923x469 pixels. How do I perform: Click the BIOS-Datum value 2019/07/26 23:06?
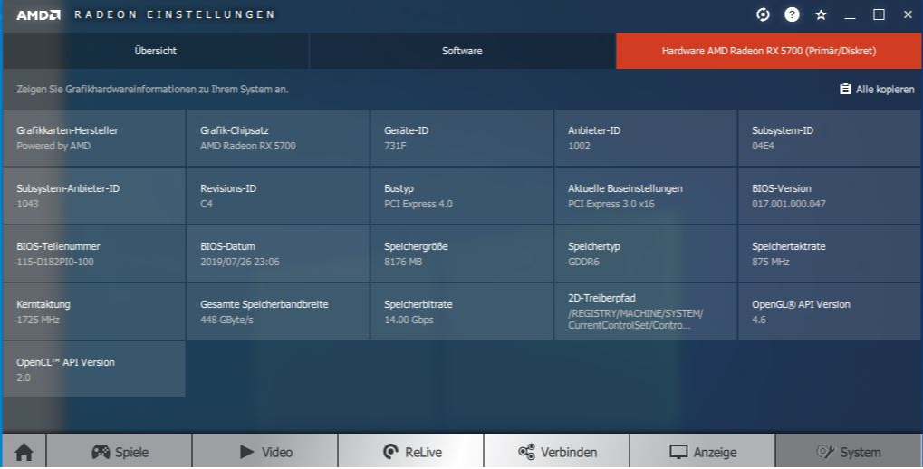click(x=239, y=262)
